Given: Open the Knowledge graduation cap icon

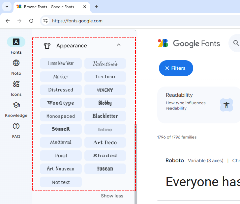Looking at the screenshot, I should tap(16, 105).
